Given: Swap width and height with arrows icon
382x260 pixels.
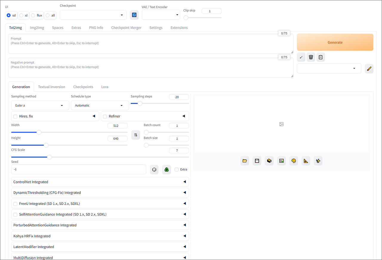Looking at the screenshot, I should point(136,135).
